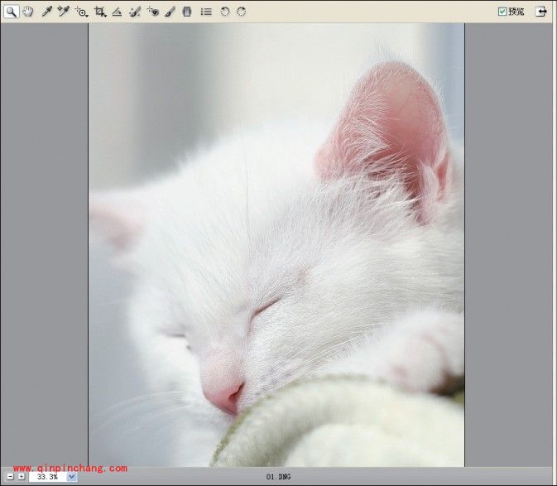
Task: Choose the Spot Removal tool
Action: 135,12
